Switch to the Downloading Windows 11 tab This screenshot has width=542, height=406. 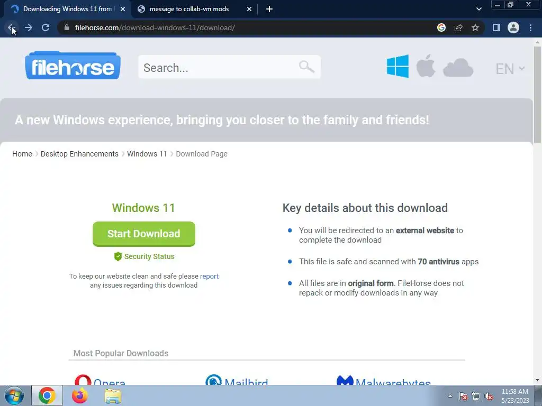[67, 9]
